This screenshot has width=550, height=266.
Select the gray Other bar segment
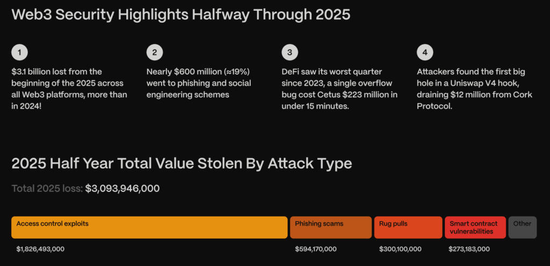pyautogui.click(x=522, y=227)
